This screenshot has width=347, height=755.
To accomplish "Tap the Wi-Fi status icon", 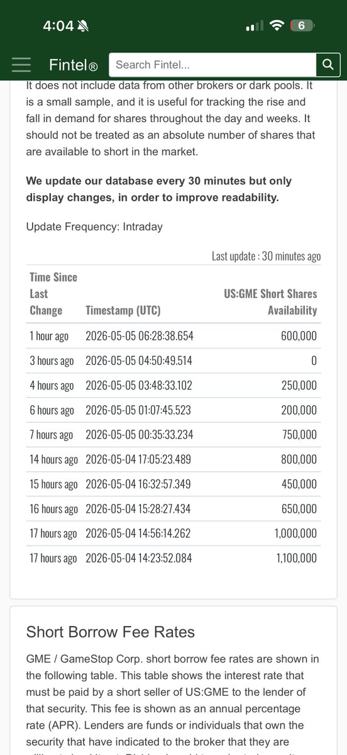I will [276, 26].
